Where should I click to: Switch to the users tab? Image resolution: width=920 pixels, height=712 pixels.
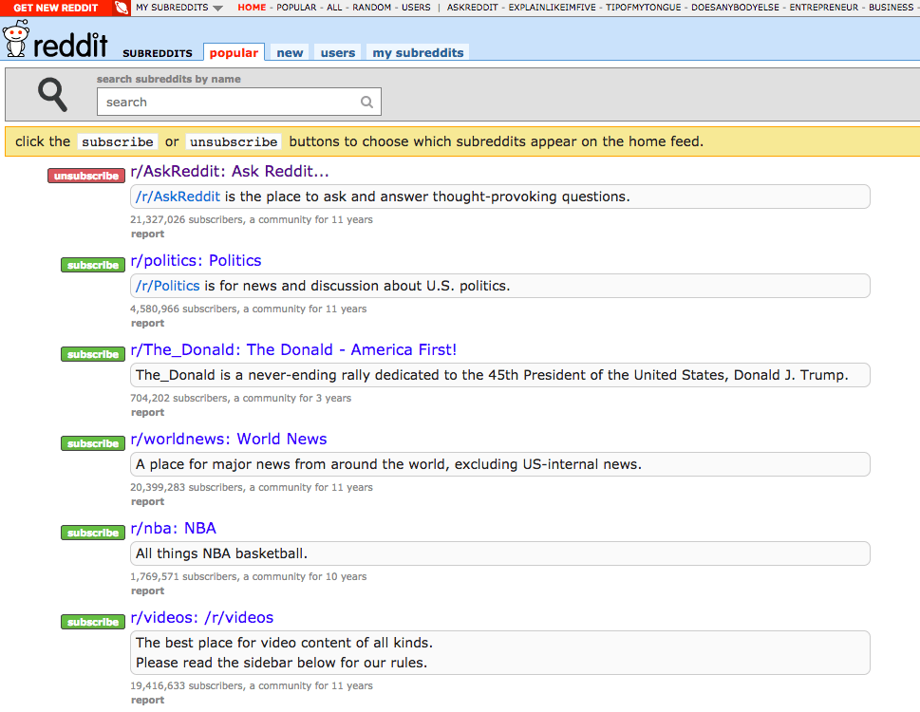pyautogui.click(x=337, y=52)
